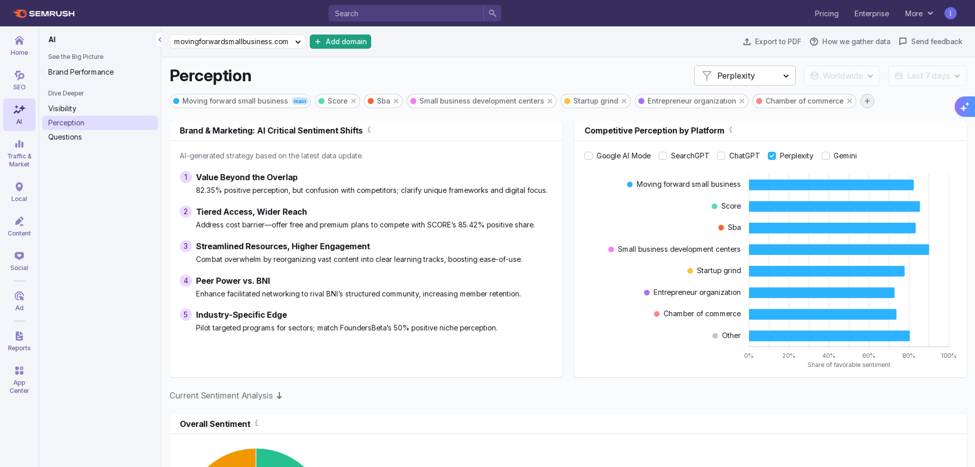
Task: Click the Traffic & Market sidebar icon
Action: [19, 153]
